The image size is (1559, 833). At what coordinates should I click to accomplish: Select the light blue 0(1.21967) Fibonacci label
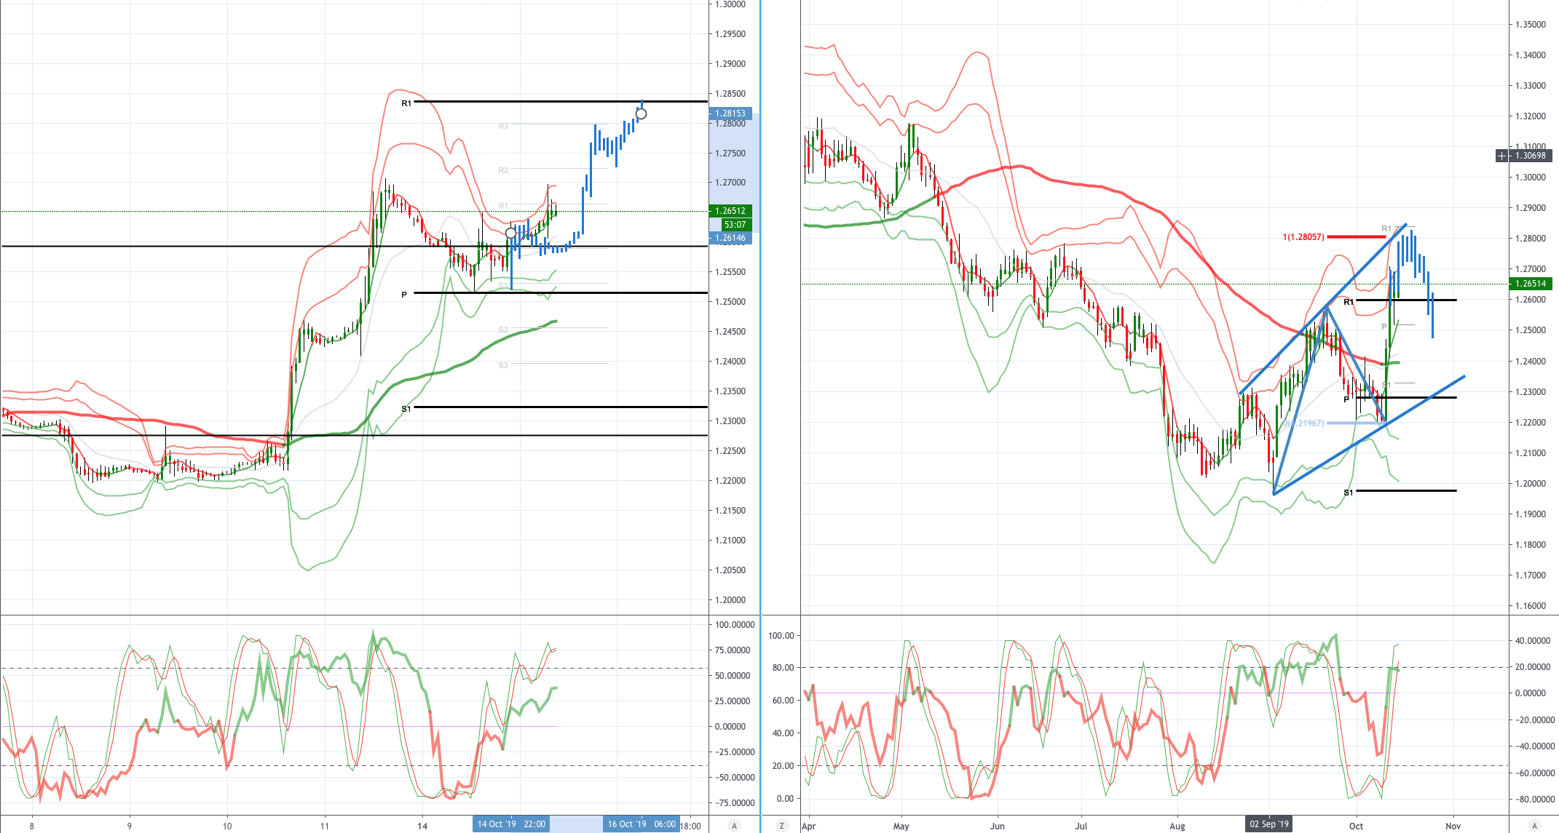coord(1303,423)
